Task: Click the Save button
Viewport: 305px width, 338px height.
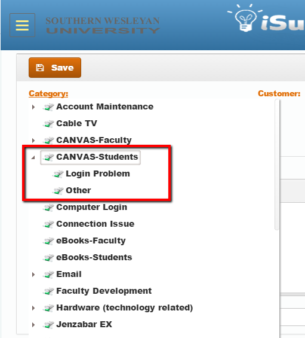Action: (x=55, y=68)
